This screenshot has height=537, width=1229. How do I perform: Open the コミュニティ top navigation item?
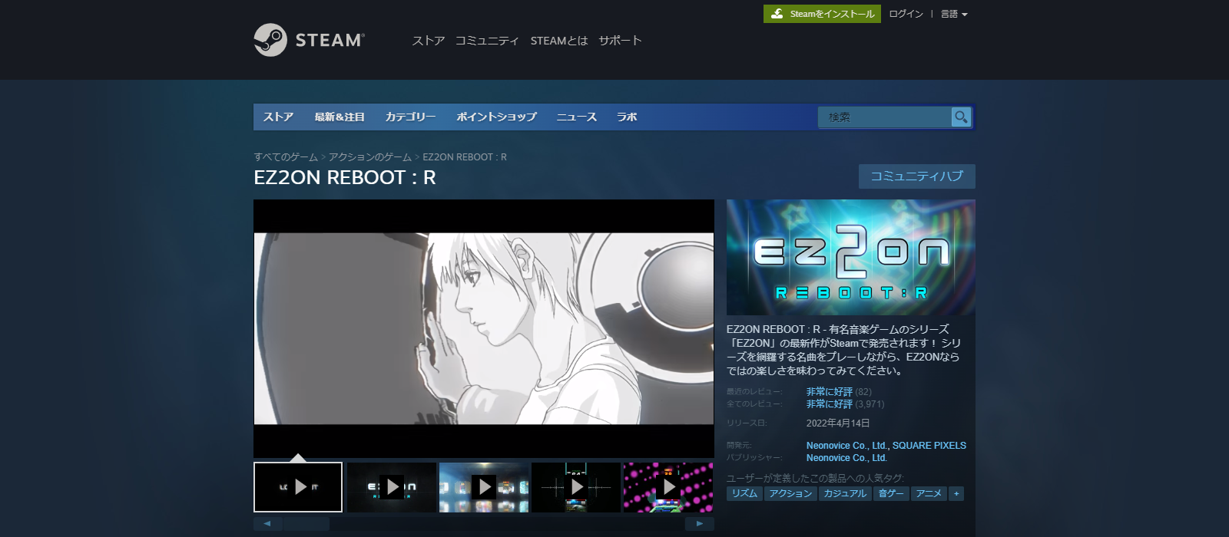point(487,41)
